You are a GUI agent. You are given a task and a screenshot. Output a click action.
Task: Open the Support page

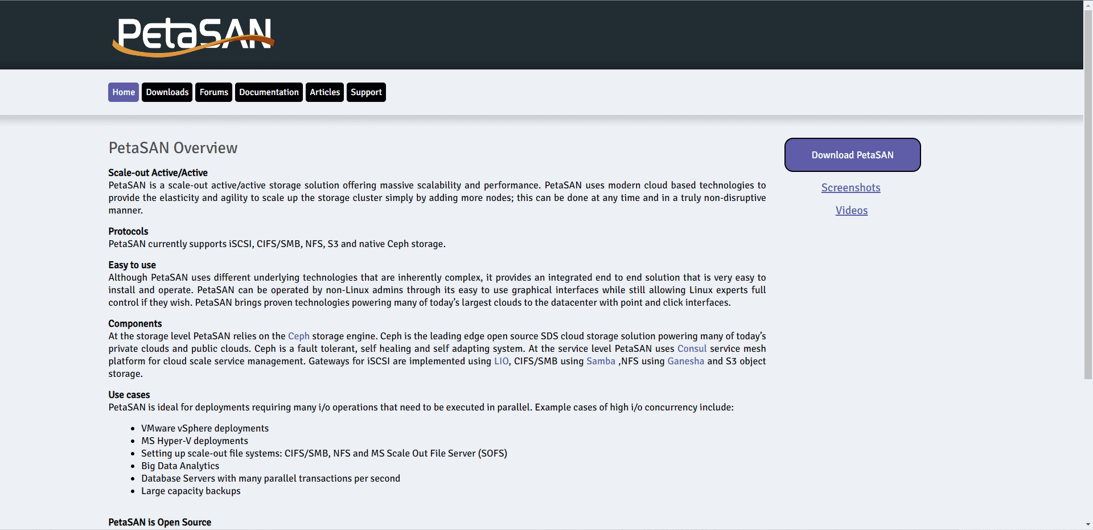[366, 92]
